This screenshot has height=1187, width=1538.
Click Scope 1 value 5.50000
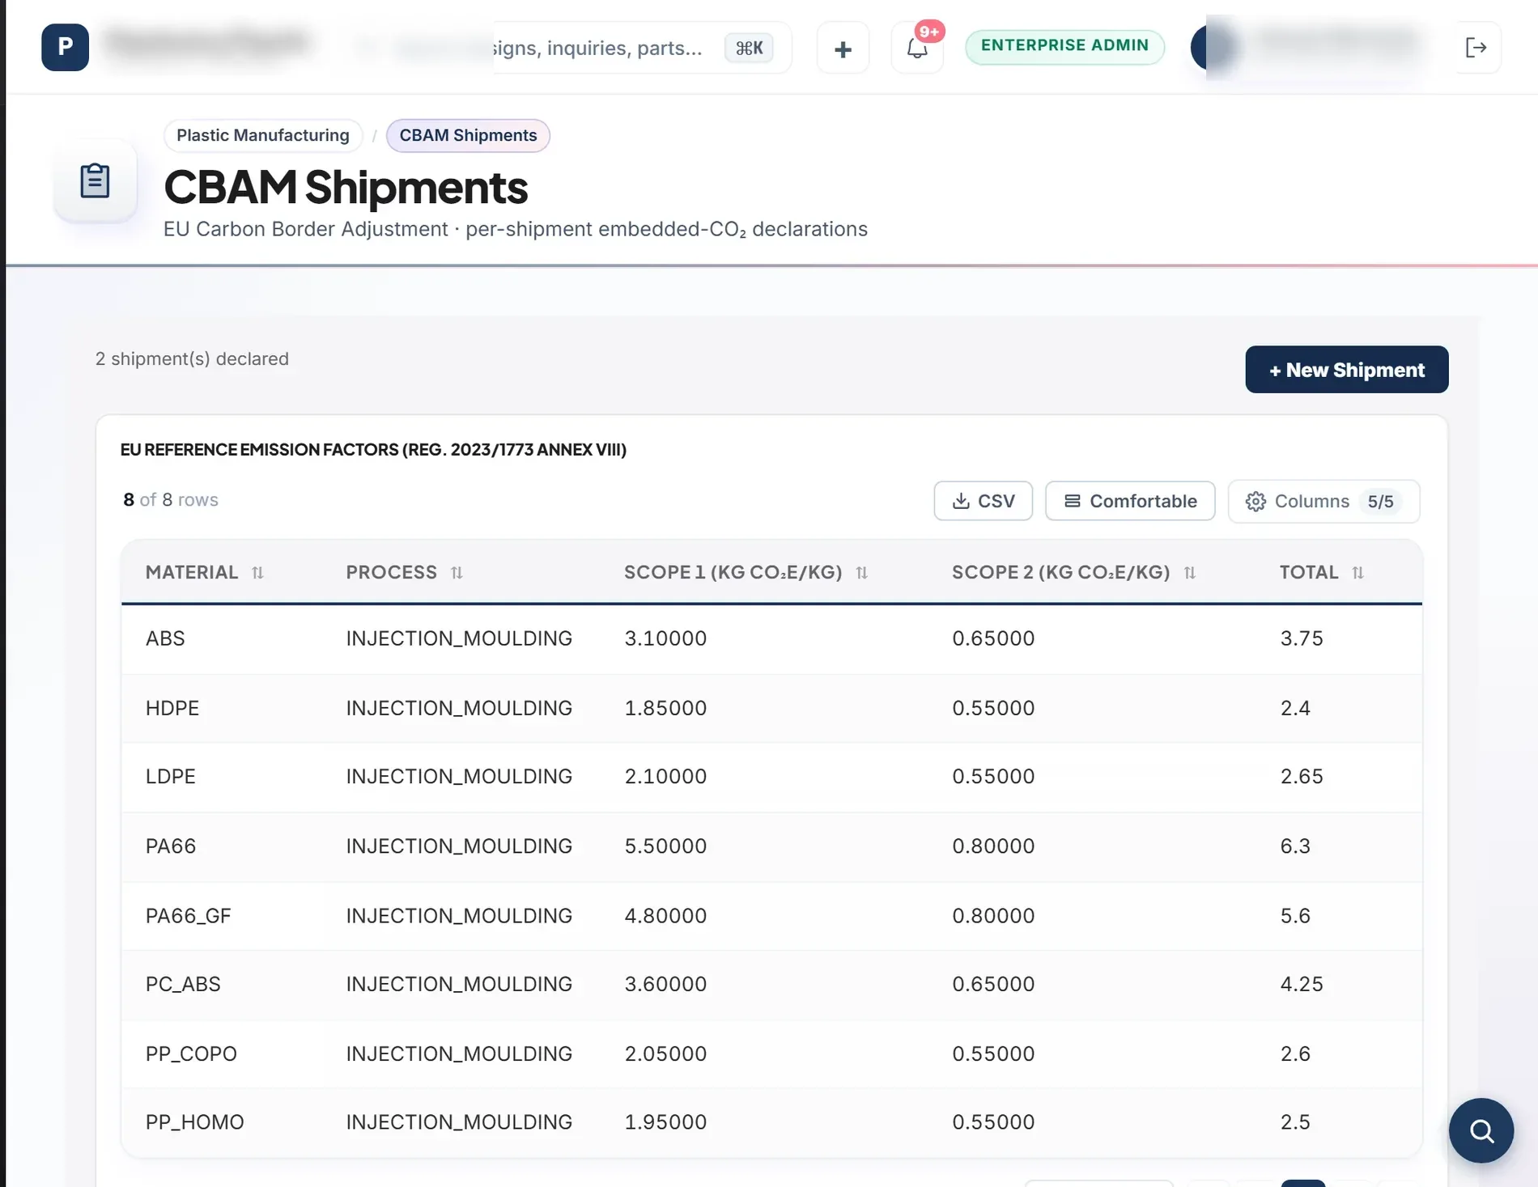tap(665, 846)
